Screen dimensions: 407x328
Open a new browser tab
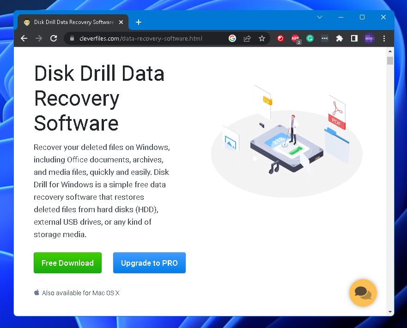pyautogui.click(x=139, y=22)
